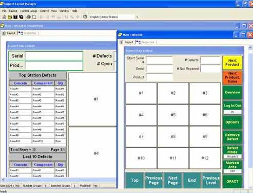Open the Layout menu in menu bar
Screen dimensions: 253x193
[x=13, y=11]
